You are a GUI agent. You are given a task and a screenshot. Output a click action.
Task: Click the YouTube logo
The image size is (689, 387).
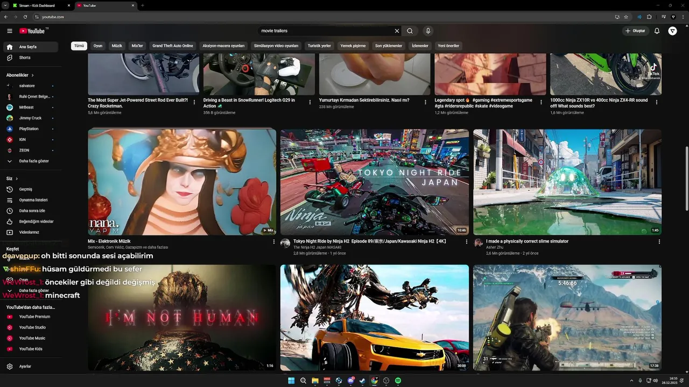(33, 31)
